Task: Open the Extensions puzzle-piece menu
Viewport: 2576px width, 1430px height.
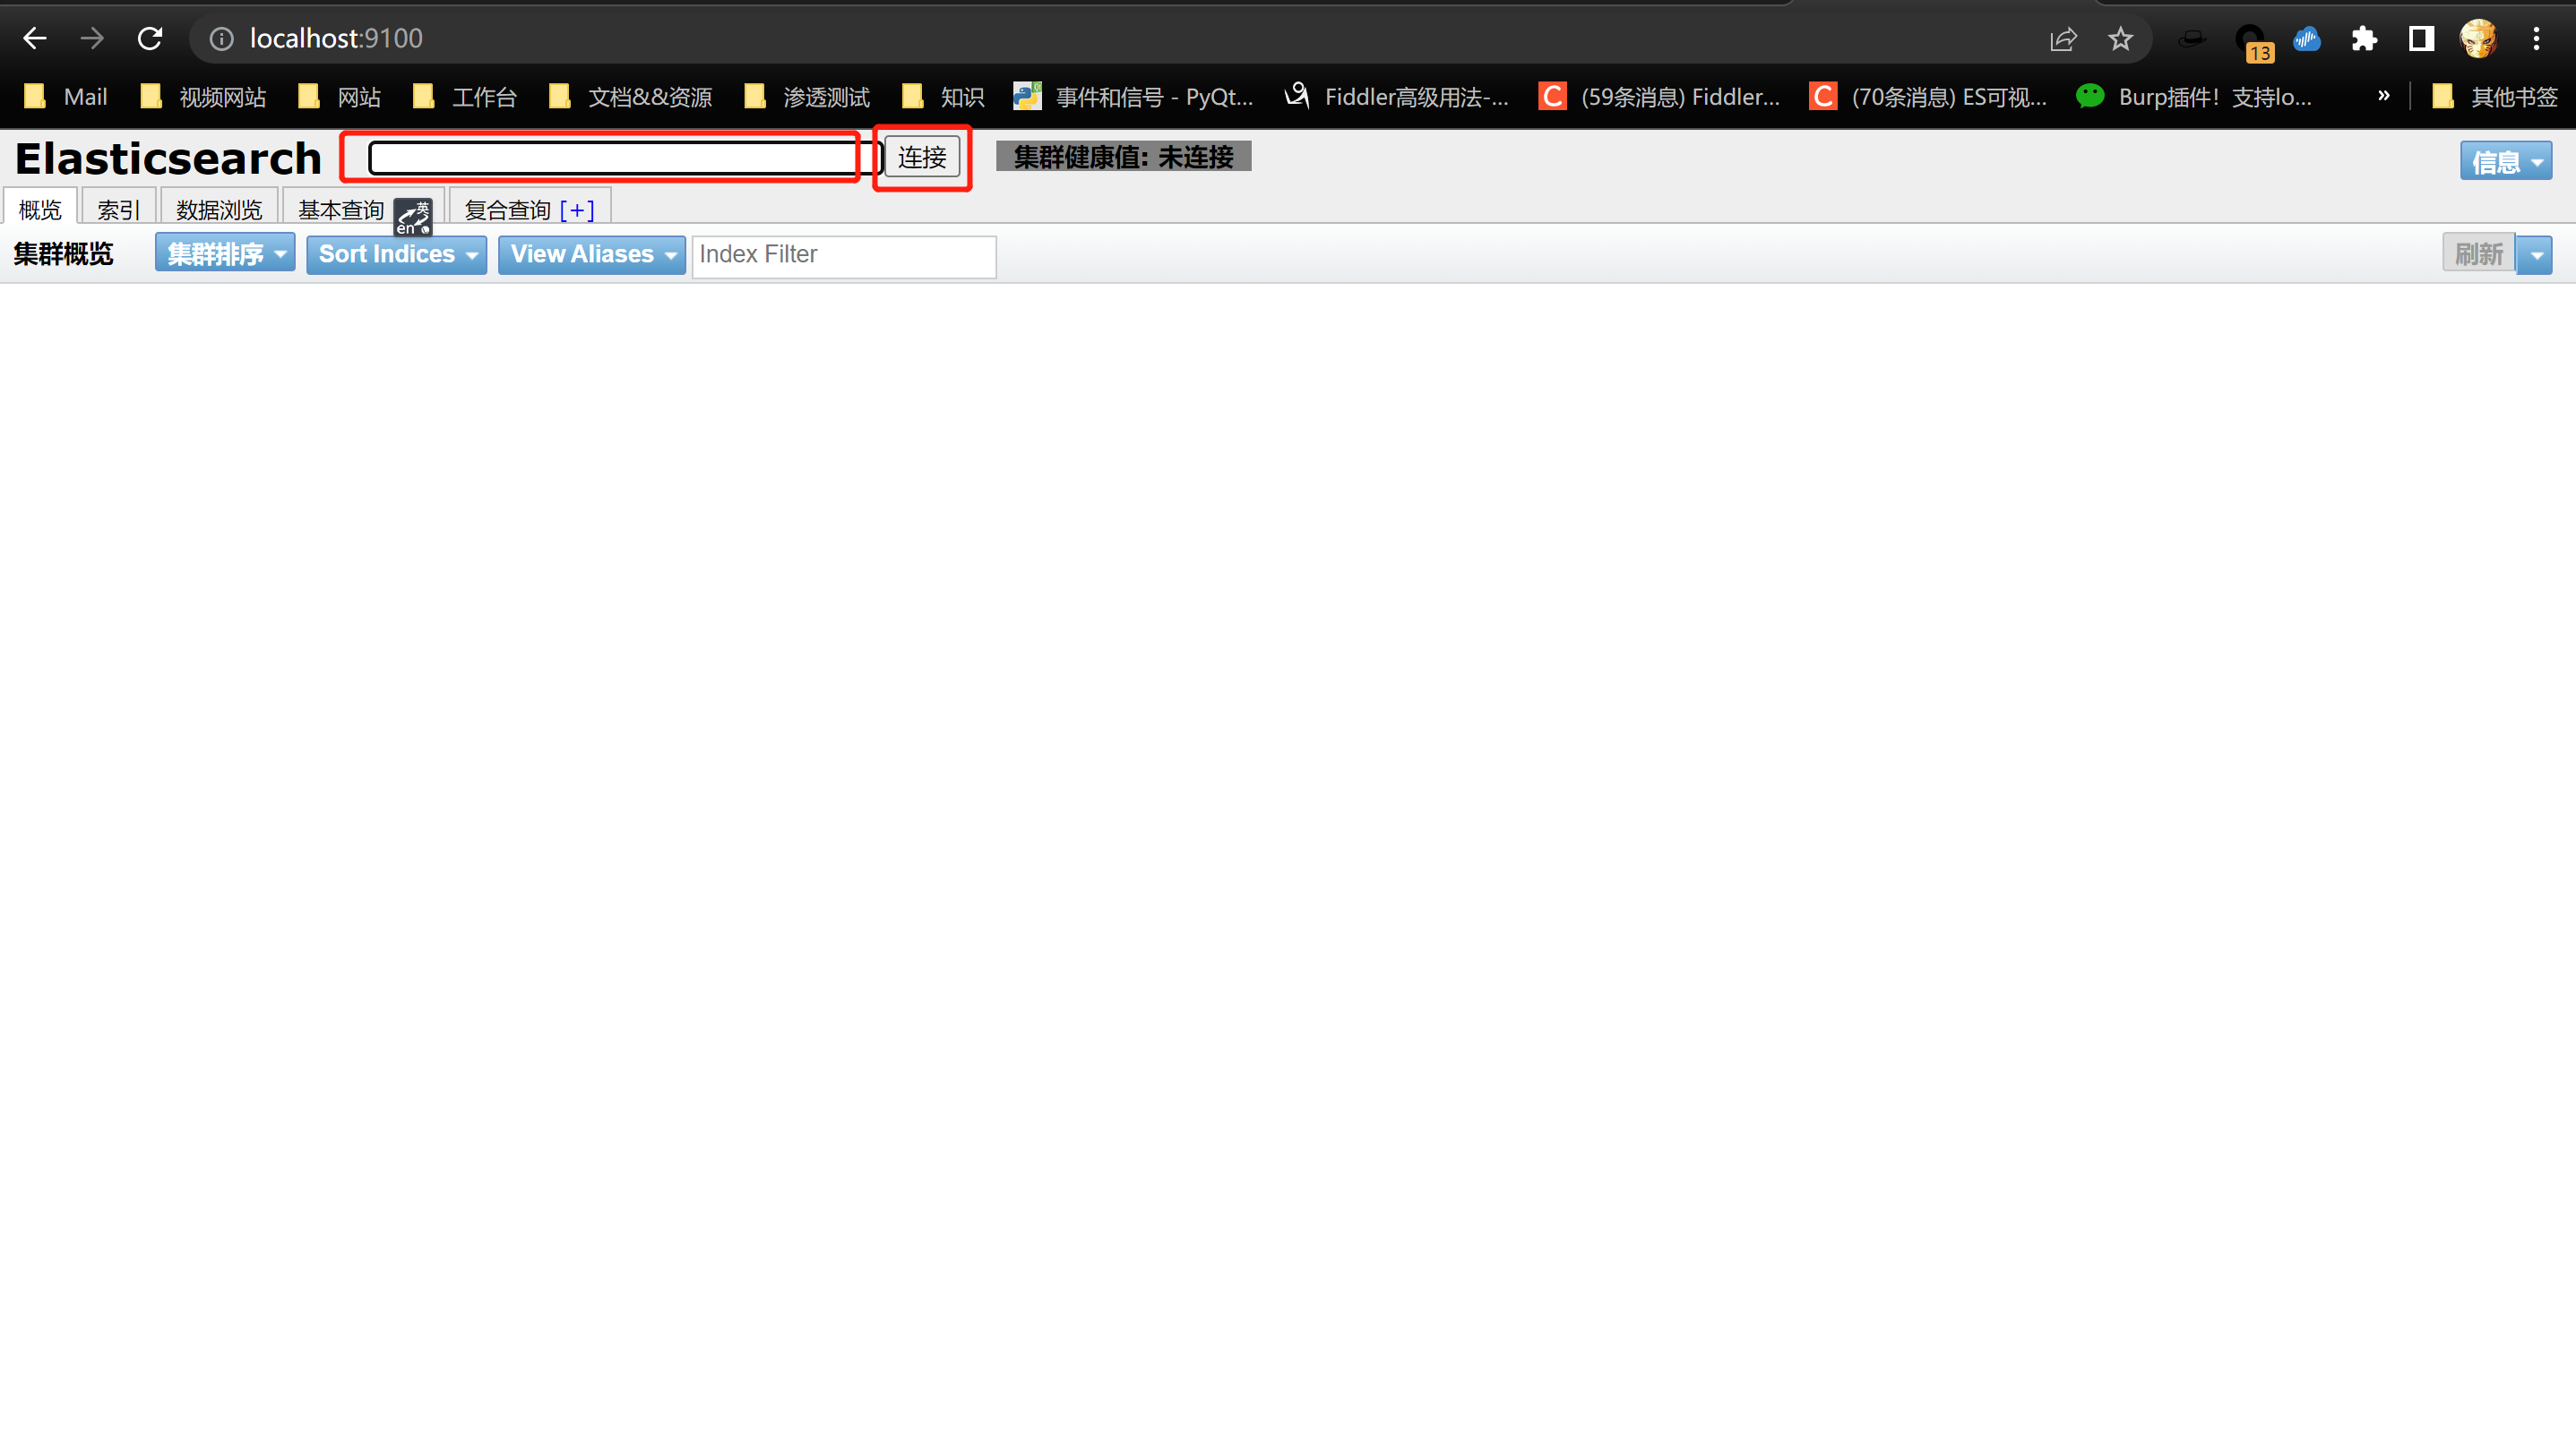Action: 2364,38
